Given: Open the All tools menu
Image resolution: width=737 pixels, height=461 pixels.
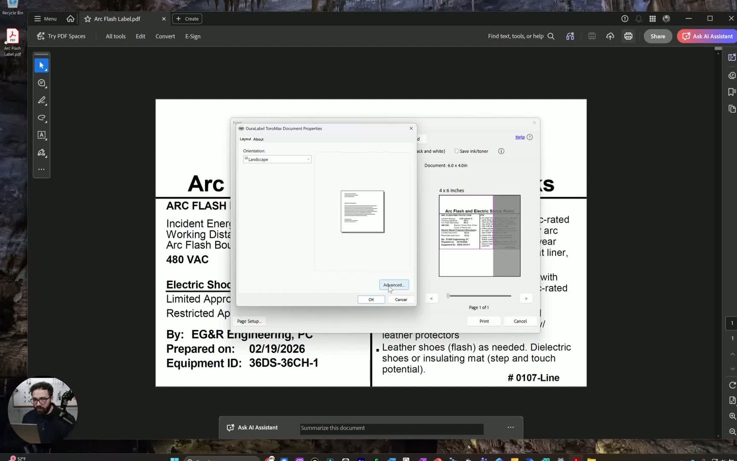Looking at the screenshot, I should (116, 36).
